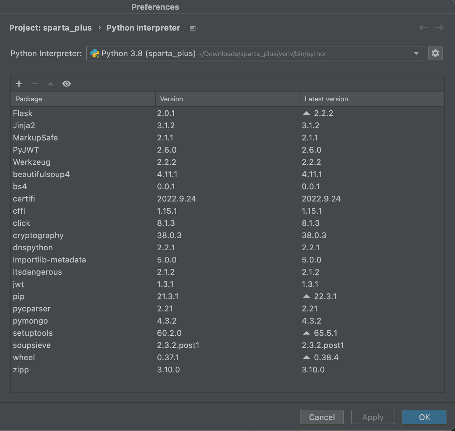Select the soupsieve package row

pos(227,345)
